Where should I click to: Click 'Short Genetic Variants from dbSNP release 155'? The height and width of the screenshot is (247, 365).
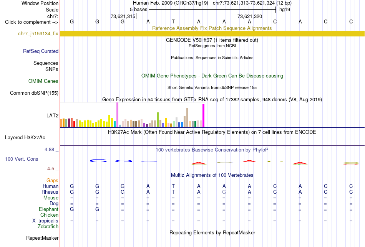coord(212,87)
